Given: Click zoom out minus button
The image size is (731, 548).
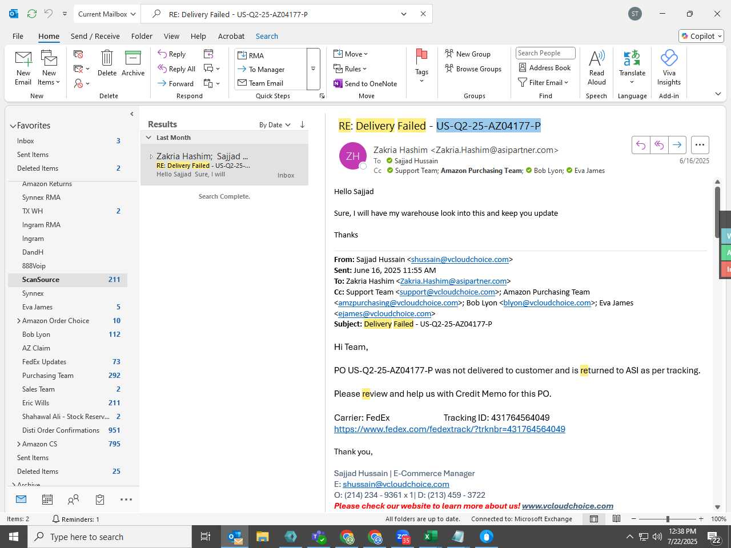Looking at the screenshot, I should coord(634,519).
